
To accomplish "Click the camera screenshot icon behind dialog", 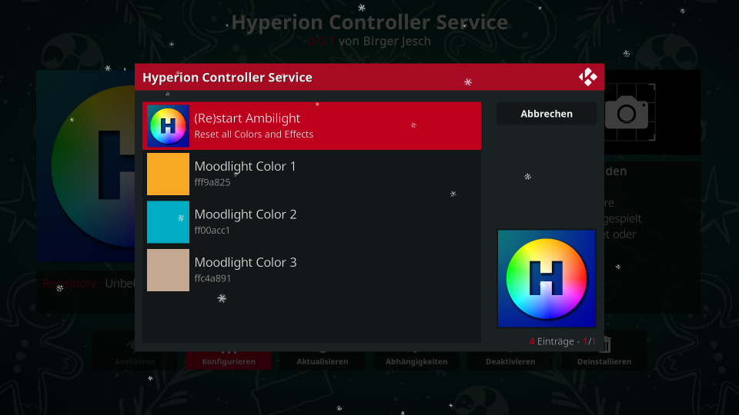I will tap(627, 112).
